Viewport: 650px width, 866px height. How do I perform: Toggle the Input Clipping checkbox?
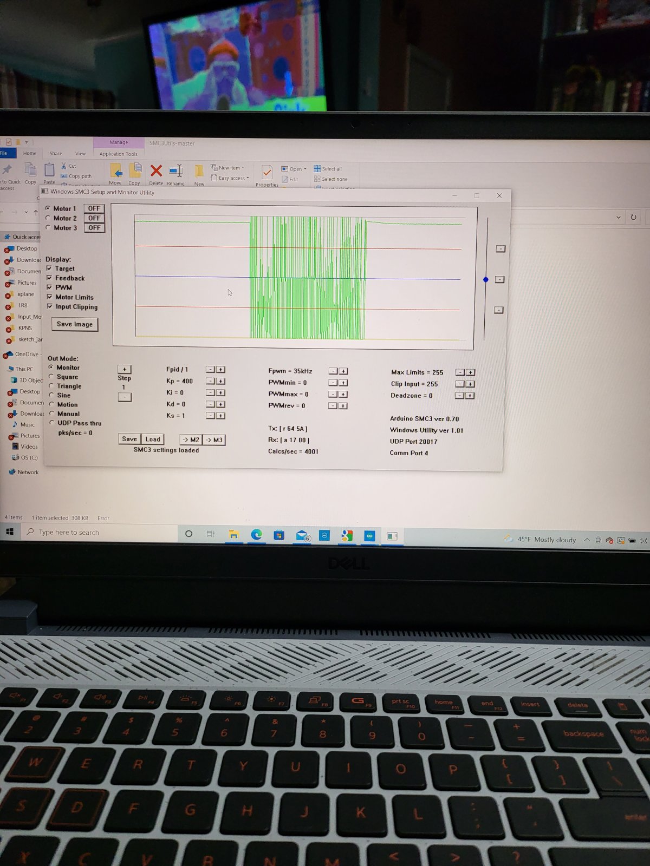(50, 306)
